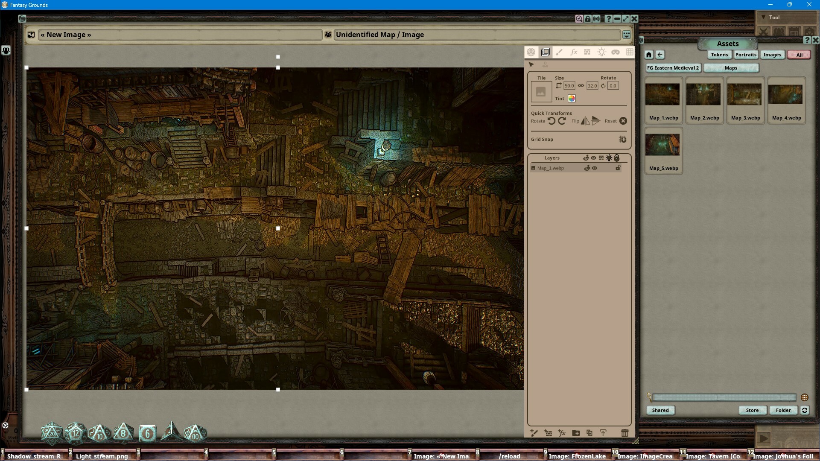Open the lighting settings panel

[602, 52]
